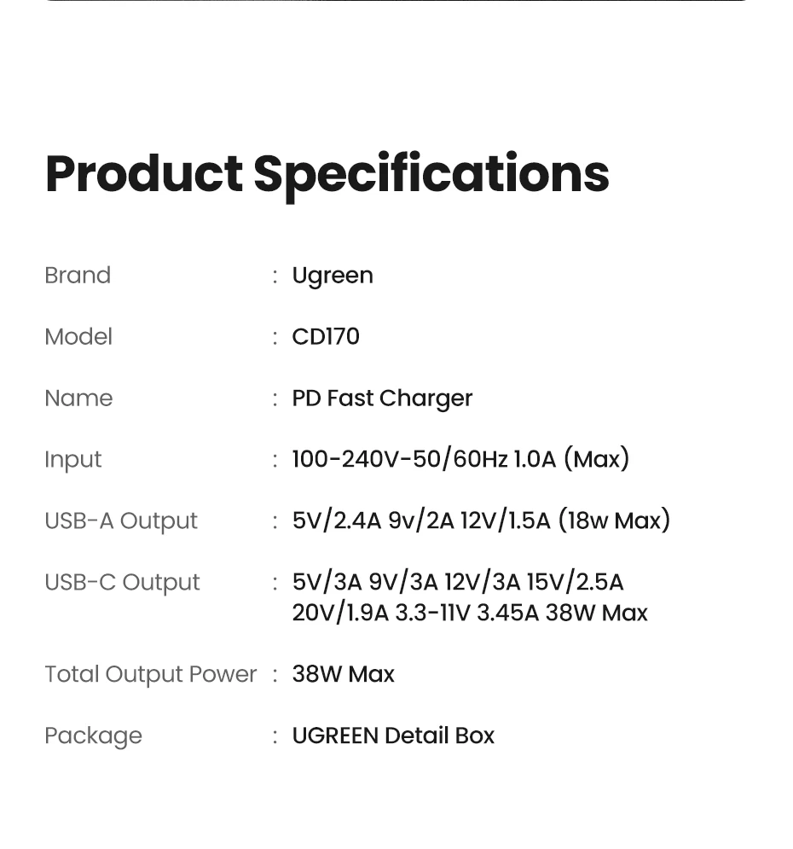The width and height of the screenshot is (793, 849).
Task: Select the 5V/3A 9V/3A USB-C line
Action: [x=458, y=583]
